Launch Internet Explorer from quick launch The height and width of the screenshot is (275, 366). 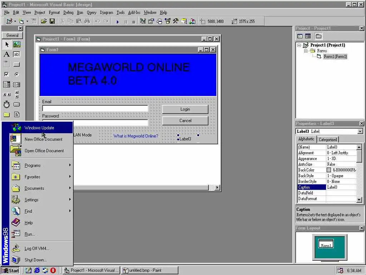click(37, 270)
